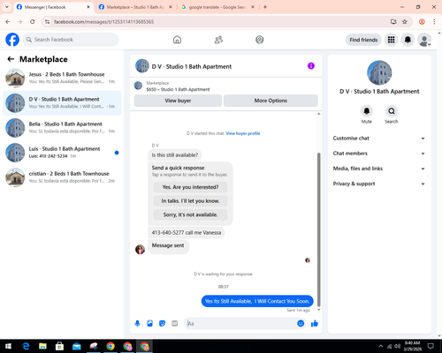The height and width of the screenshot is (353, 442).
Task: Switch to the google translate search tab
Action: pos(217,7)
